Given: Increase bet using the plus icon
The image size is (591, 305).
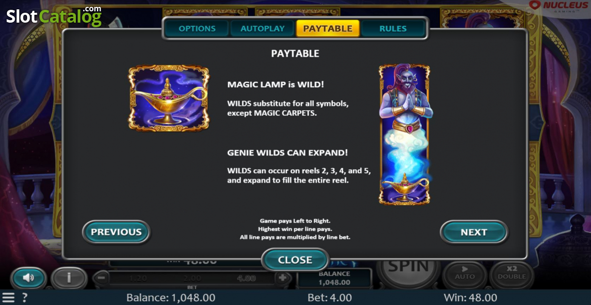Looking at the screenshot, I should [283, 277].
